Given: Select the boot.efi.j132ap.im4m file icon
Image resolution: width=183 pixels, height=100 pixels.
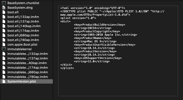Looking at the screenshot, I should tap(4, 17).
